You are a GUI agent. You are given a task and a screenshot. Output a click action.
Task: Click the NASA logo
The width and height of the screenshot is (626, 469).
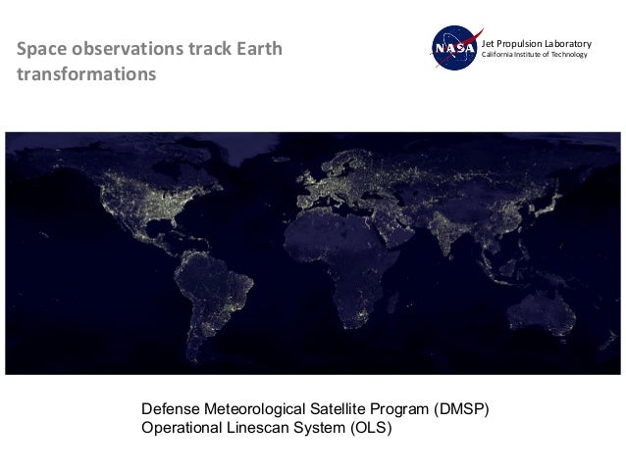(456, 47)
